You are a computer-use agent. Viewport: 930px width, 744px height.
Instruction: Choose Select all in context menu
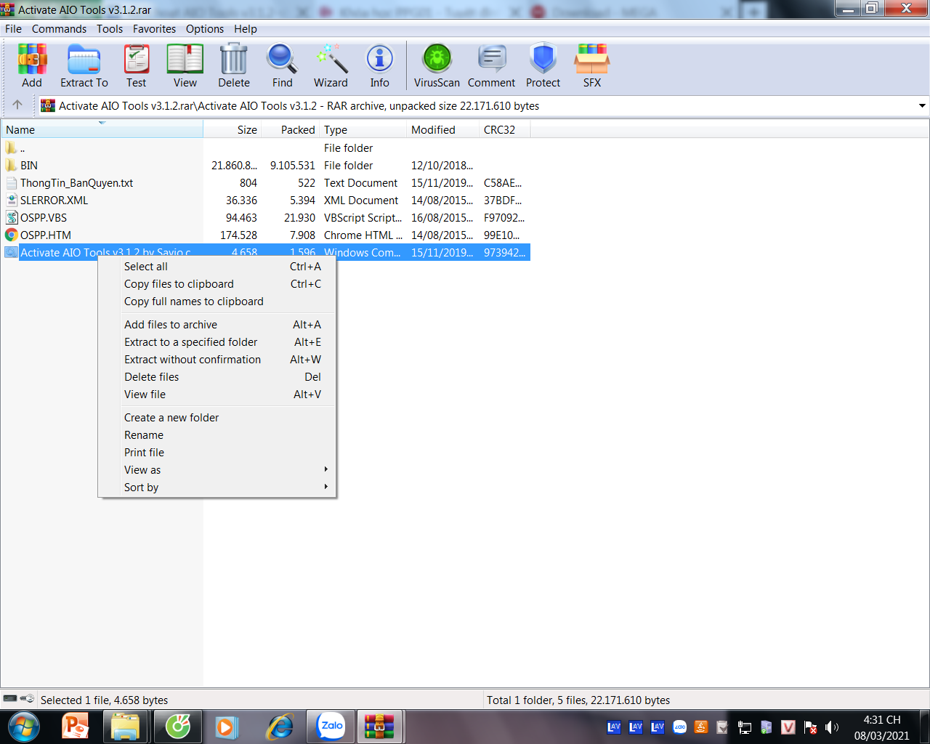217,267
